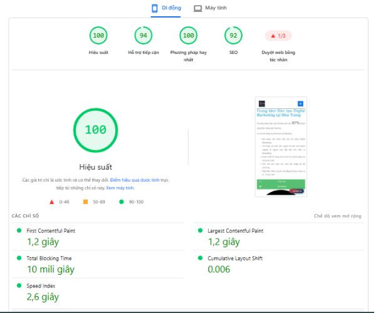Click the orange square 50-89 legend icon
Screen dimensions: 376x313
[x=85, y=202]
